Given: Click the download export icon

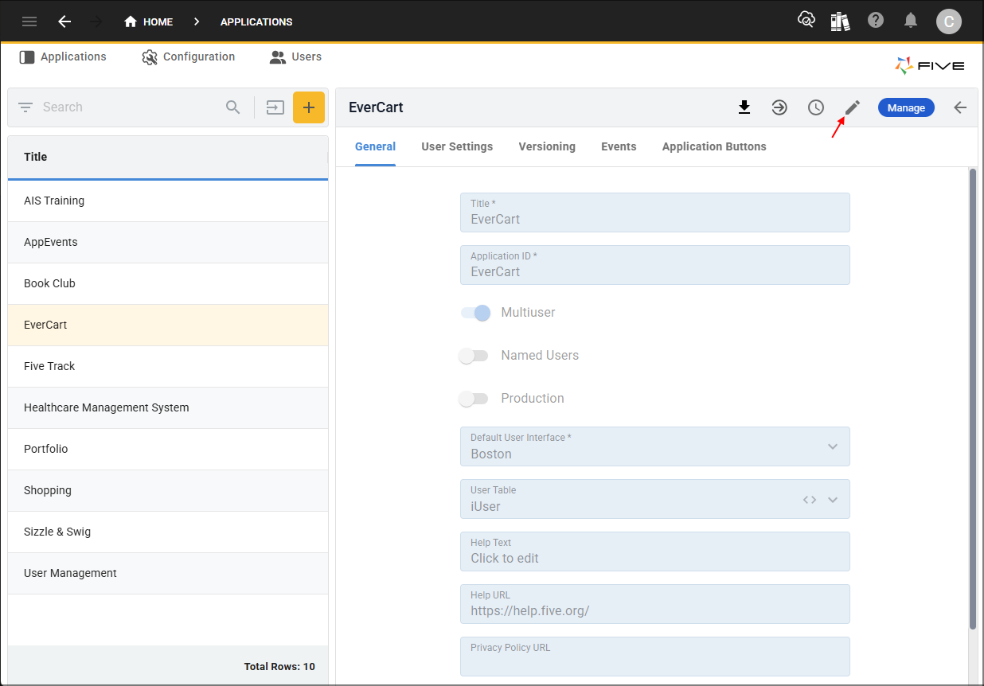Looking at the screenshot, I should point(744,107).
